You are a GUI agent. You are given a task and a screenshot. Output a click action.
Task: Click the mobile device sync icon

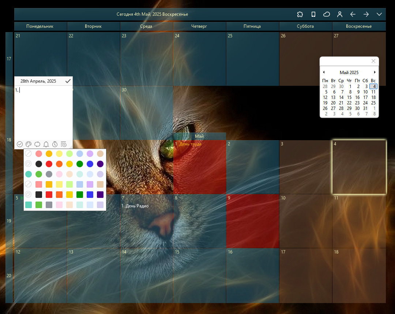point(313,14)
